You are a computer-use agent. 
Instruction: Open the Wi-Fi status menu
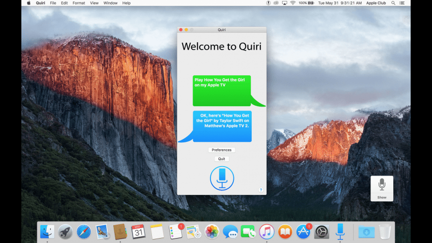coord(292,3)
